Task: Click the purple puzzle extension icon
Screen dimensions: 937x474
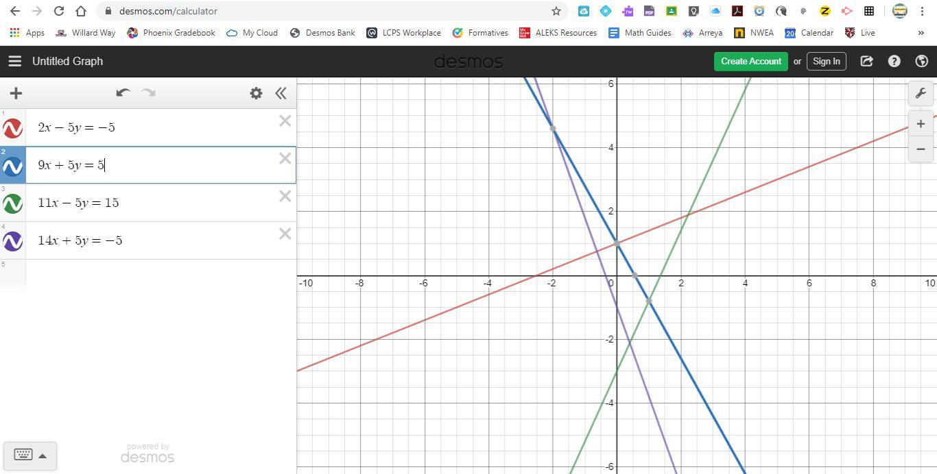Action: [x=628, y=11]
